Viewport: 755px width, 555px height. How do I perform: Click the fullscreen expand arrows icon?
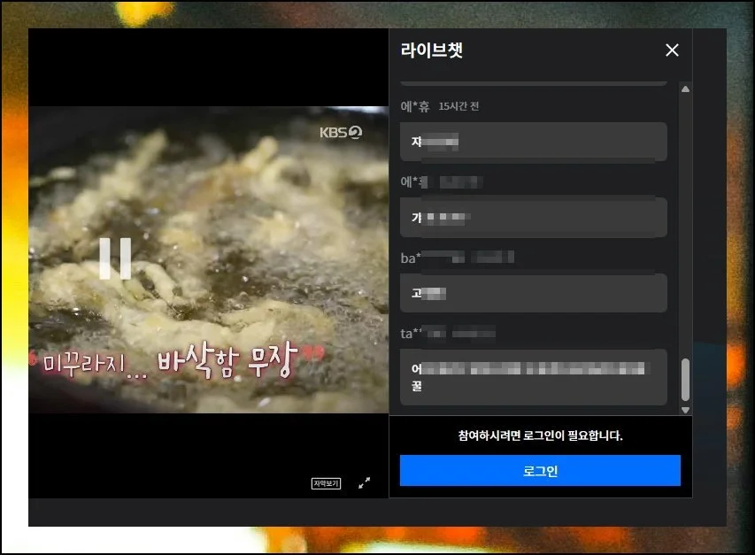[x=364, y=483]
